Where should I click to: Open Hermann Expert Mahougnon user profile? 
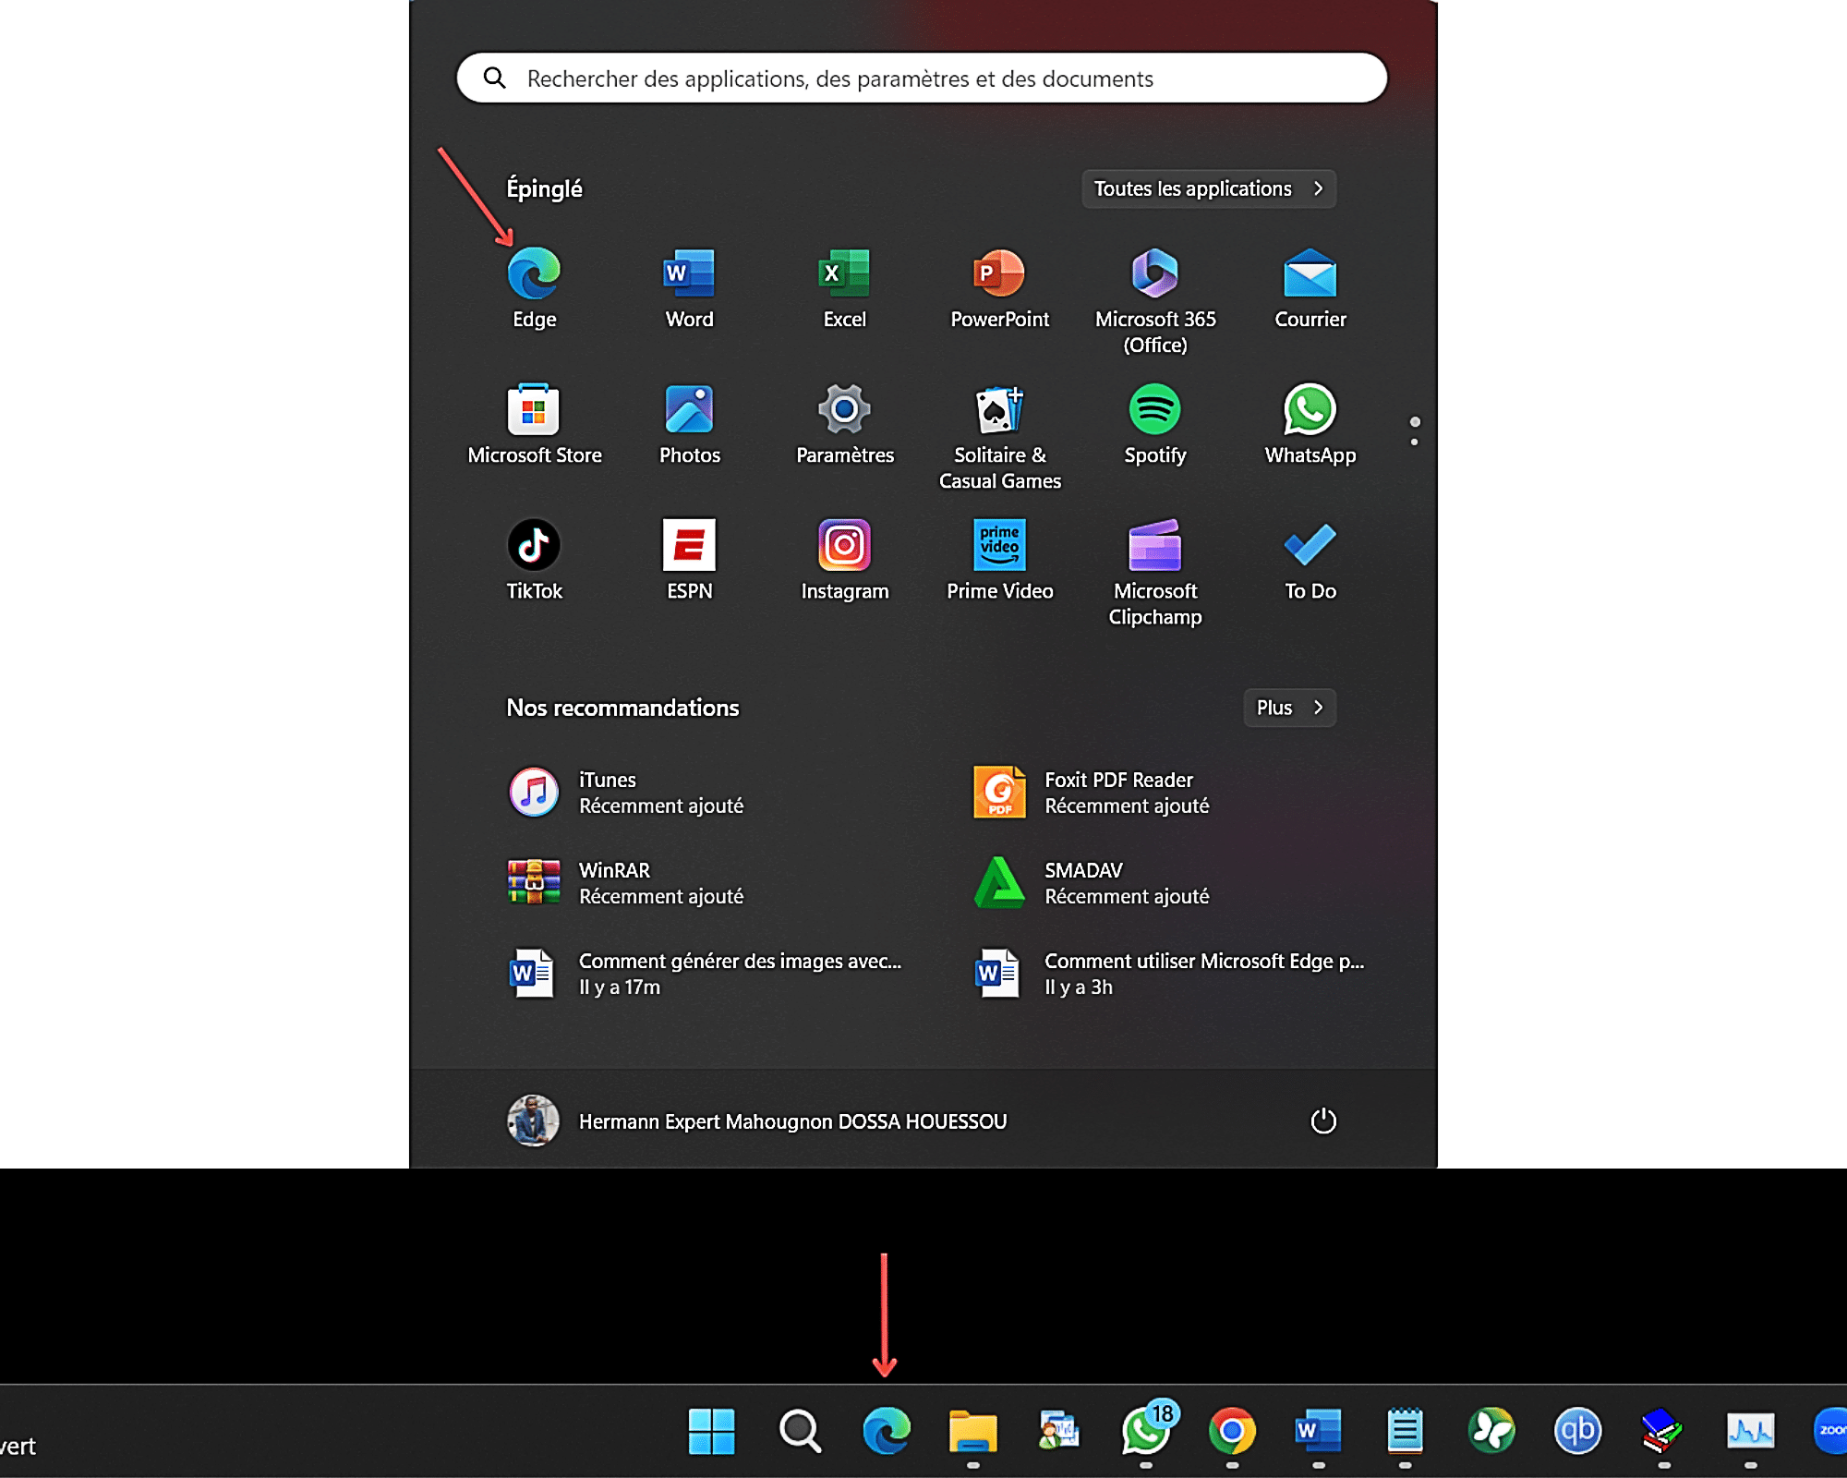(x=757, y=1121)
